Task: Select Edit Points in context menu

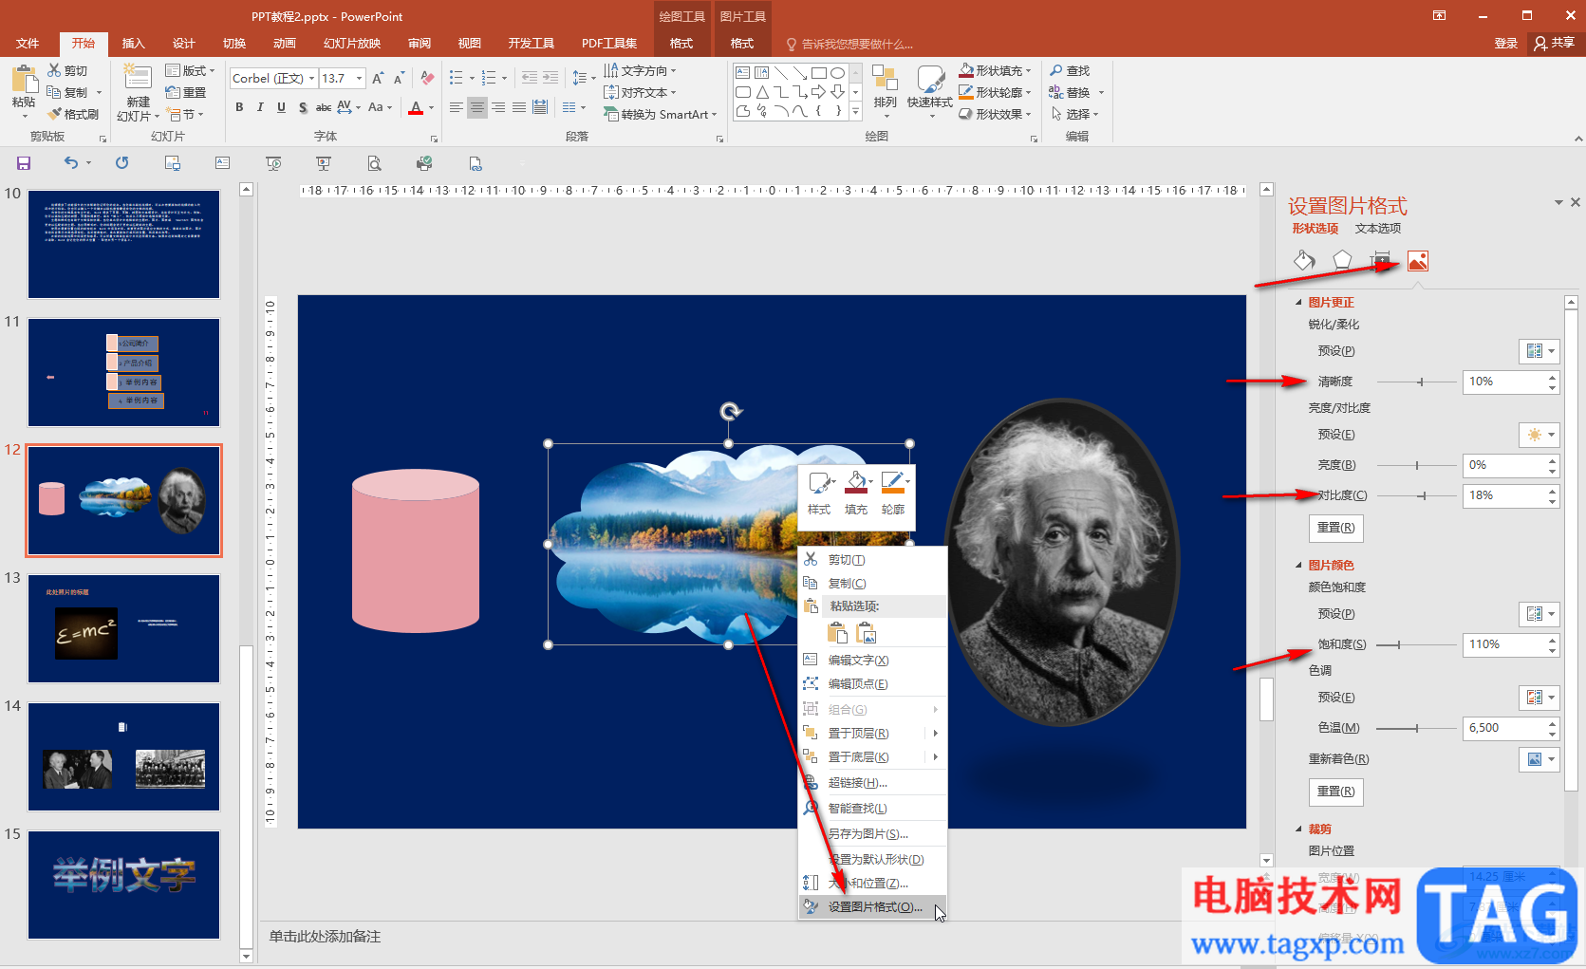Action: pyautogui.click(x=873, y=684)
